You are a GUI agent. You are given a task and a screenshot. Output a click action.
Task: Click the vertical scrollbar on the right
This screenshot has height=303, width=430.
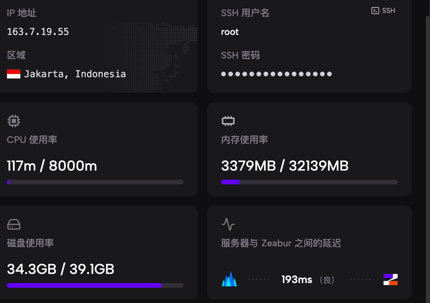pos(428,159)
